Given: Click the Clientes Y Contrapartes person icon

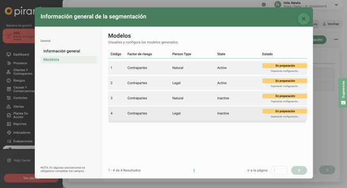Looking at the screenshot, I should [9, 71].
